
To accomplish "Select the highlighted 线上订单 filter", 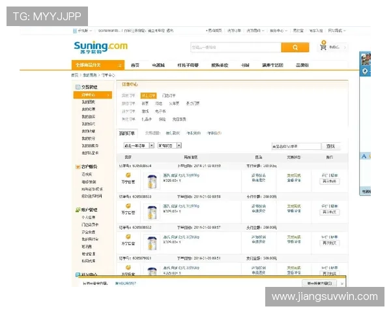I will [149, 96].
